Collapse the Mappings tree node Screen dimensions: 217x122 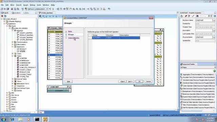[x=13, y=30]
